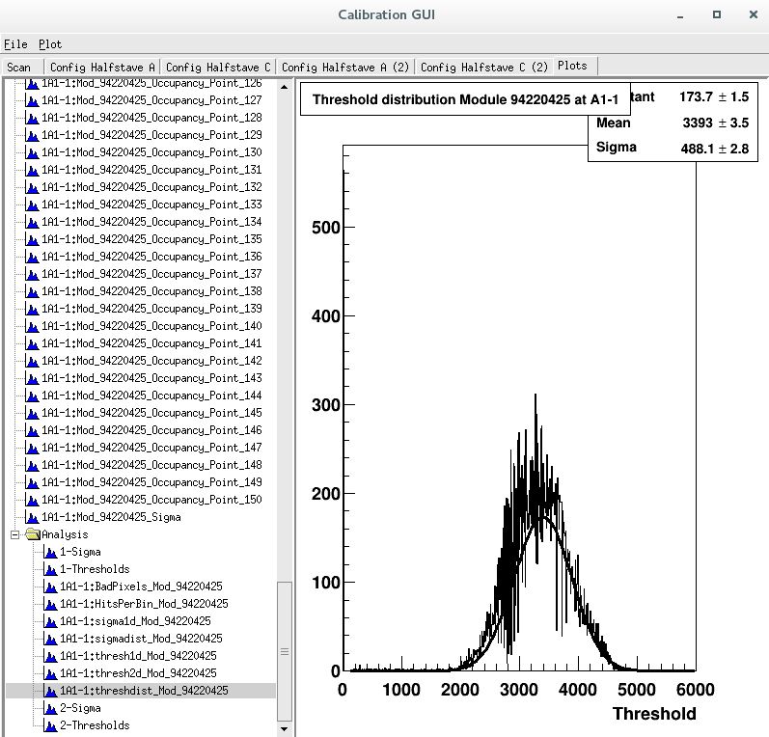Select the Plots tab

click(x=573, y=66)
